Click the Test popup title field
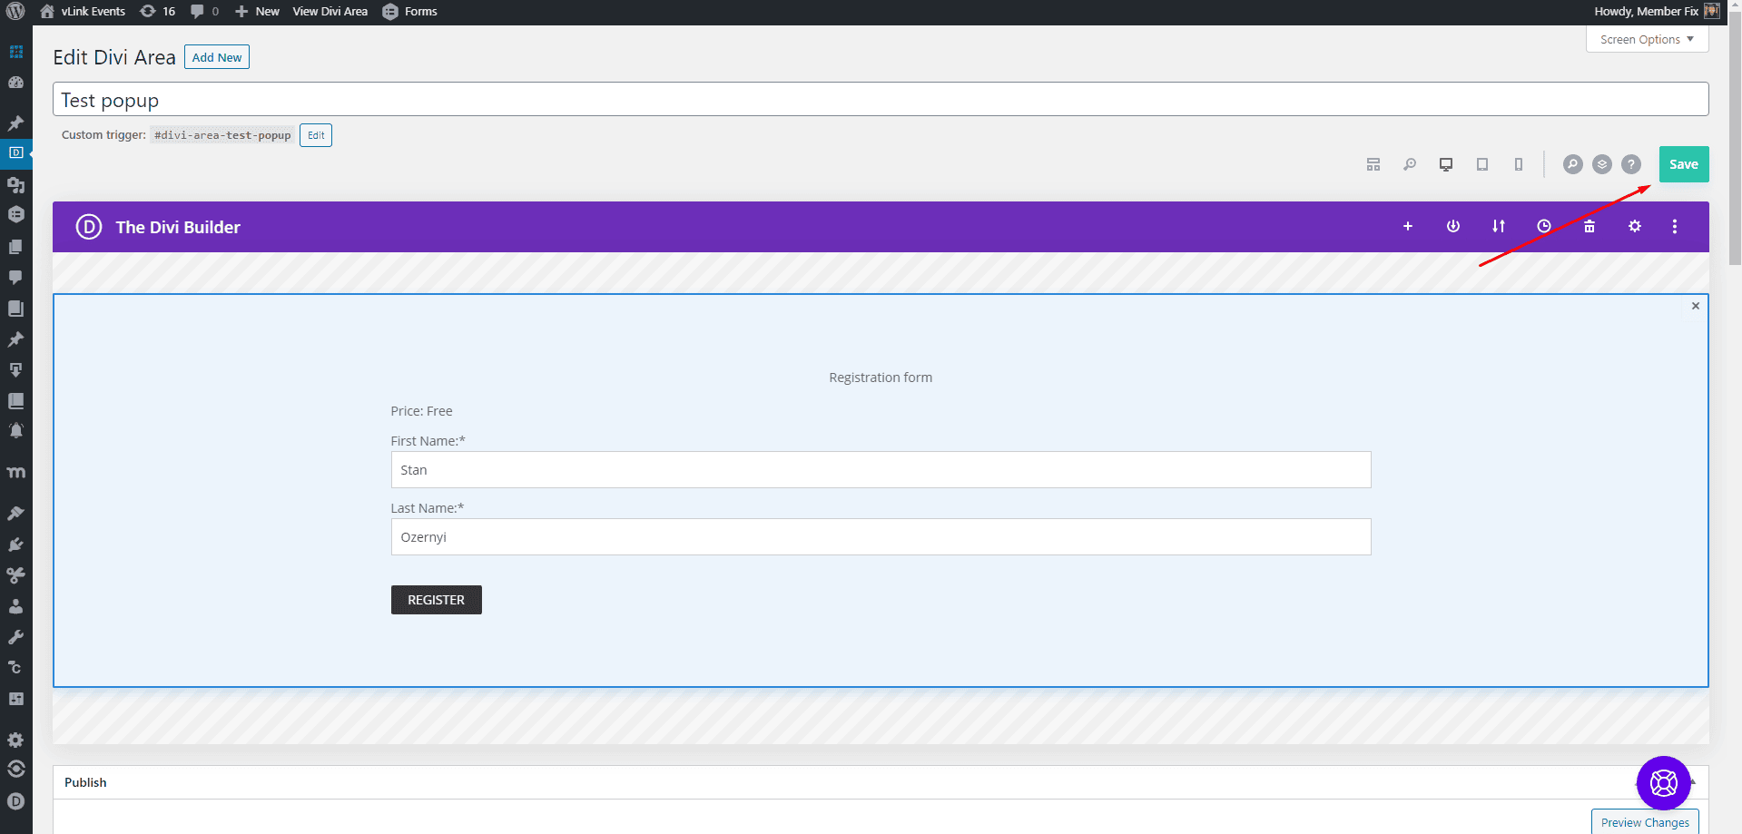 tap(881, 100)
